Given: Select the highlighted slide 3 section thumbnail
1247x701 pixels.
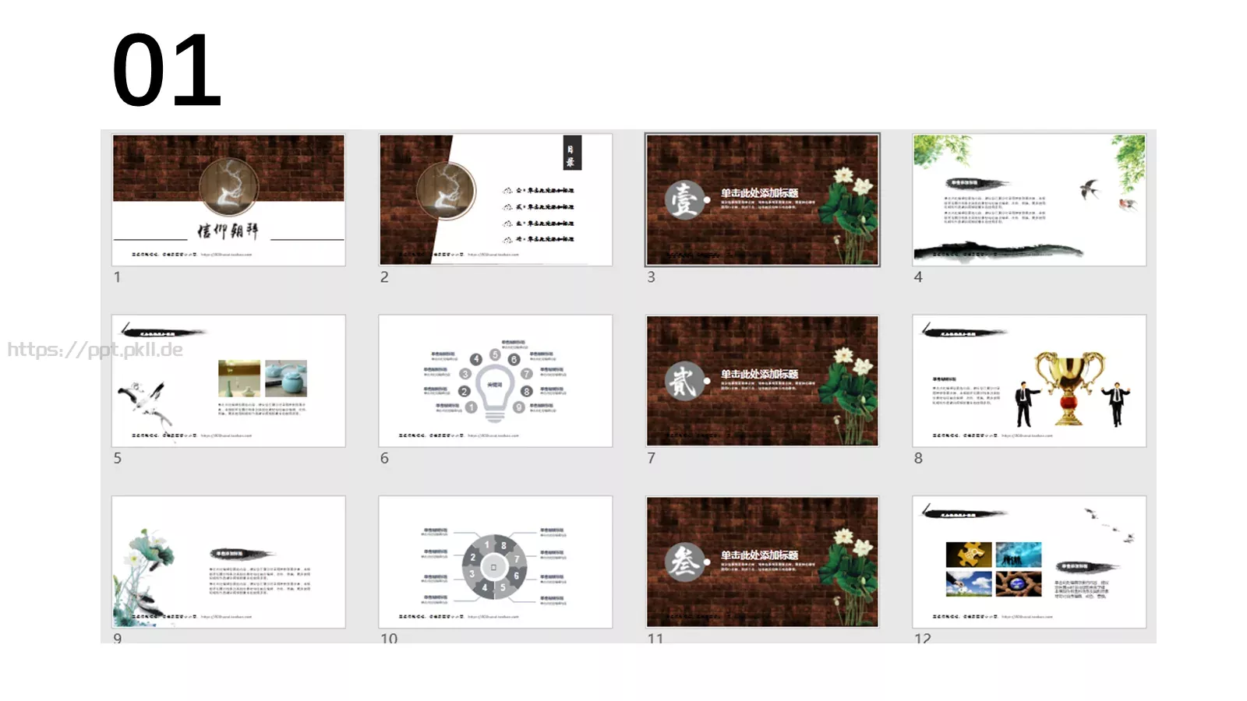Looking at the screenshot, I should tap(762, 200).
